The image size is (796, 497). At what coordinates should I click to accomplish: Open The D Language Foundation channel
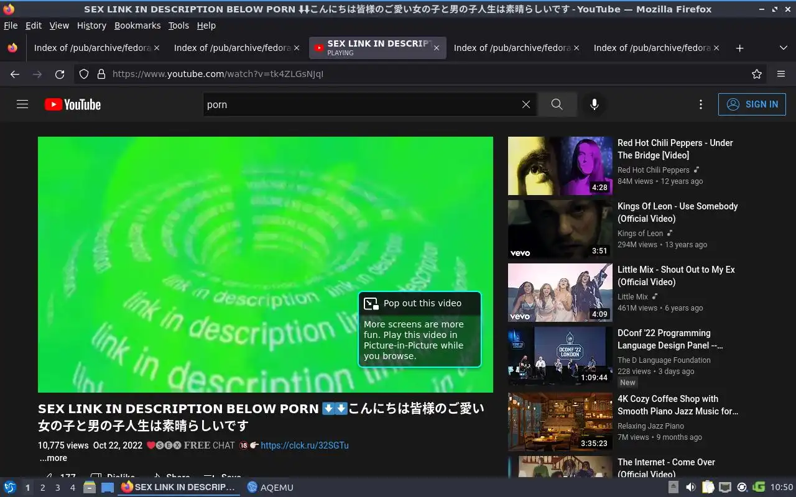coord(664,360)
